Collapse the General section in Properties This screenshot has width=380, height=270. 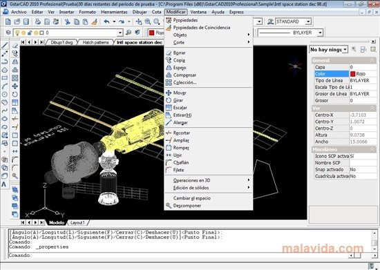coord(372,60)
